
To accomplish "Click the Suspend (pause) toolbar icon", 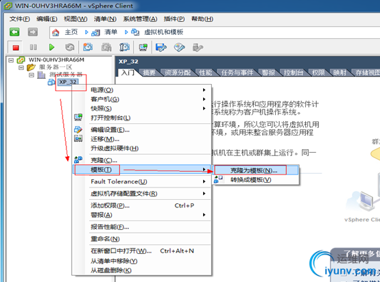I will tap(34, 47).
